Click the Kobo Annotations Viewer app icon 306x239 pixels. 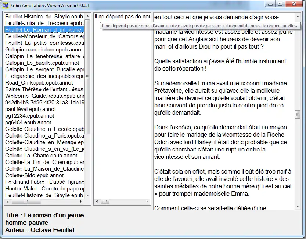pos(6,6)
